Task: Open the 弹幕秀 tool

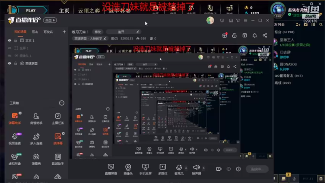Action: tap(36, 159)
